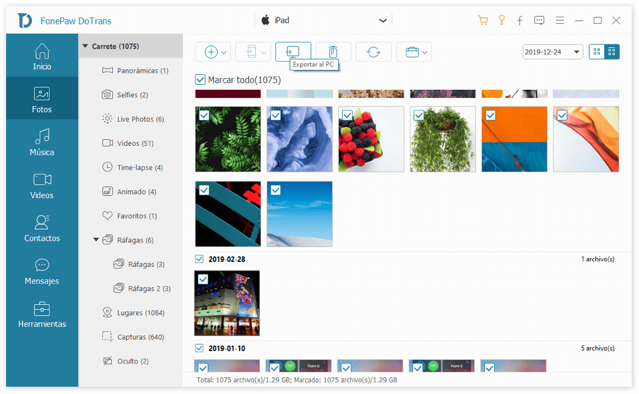Open the Fotos section

pos(42,99)
